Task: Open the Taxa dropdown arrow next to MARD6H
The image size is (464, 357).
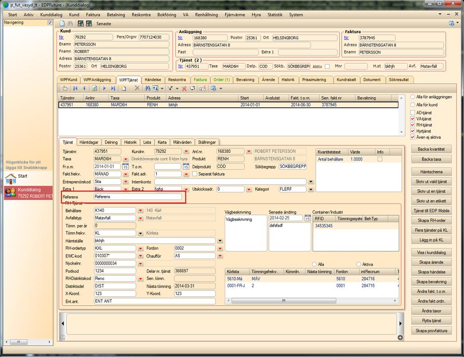Action: 126,159
